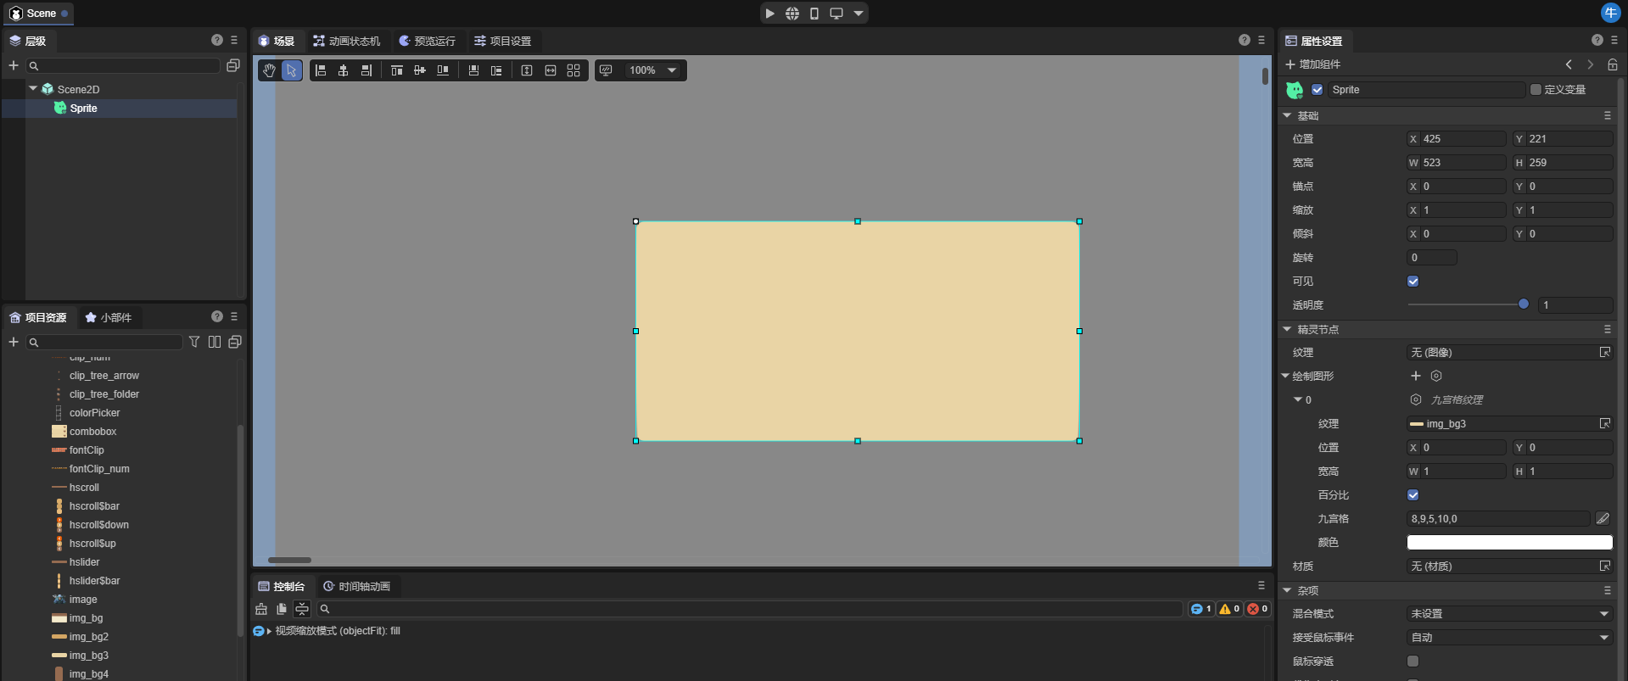Collapse the Scene2D tree node
Screen dimensions: 1628x681
33,88
